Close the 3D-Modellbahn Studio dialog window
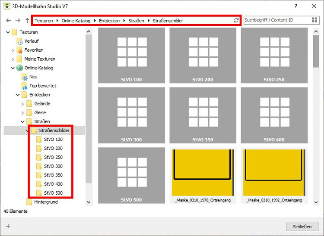This screenshot has width=324, height=236. (314, 6)
